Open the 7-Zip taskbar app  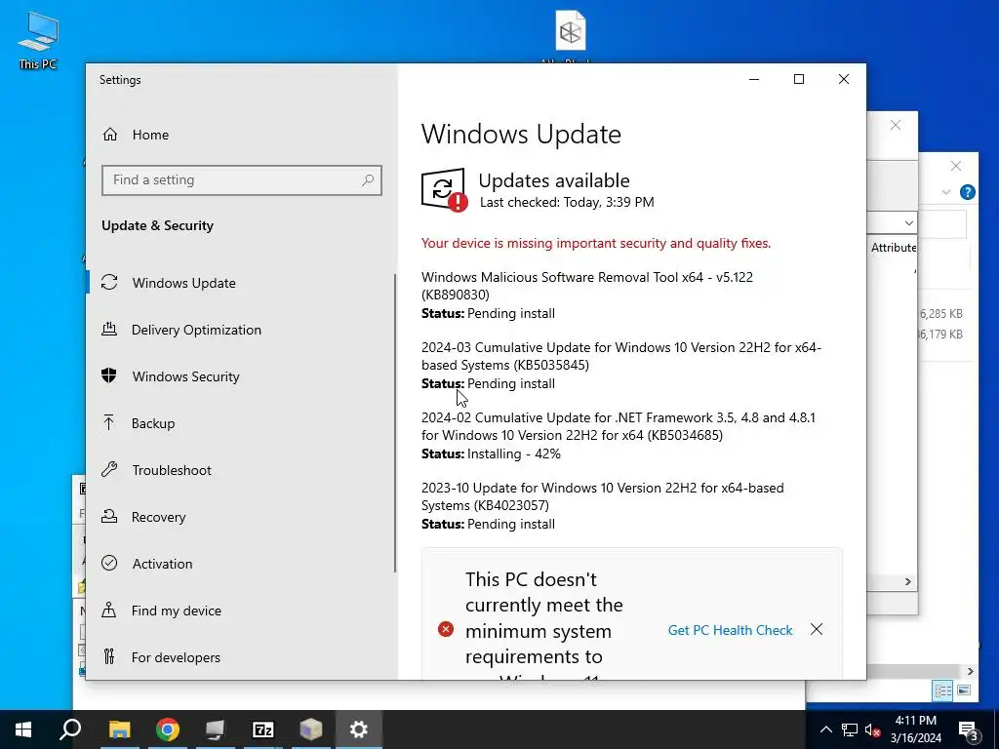click(263, 729)
